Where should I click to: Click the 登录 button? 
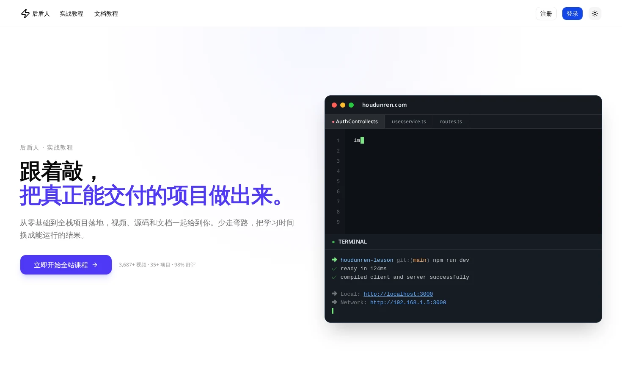click(572, 14)
